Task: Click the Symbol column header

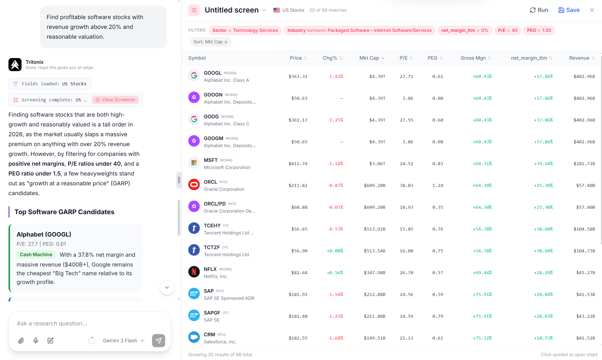Action: [197, 58]
